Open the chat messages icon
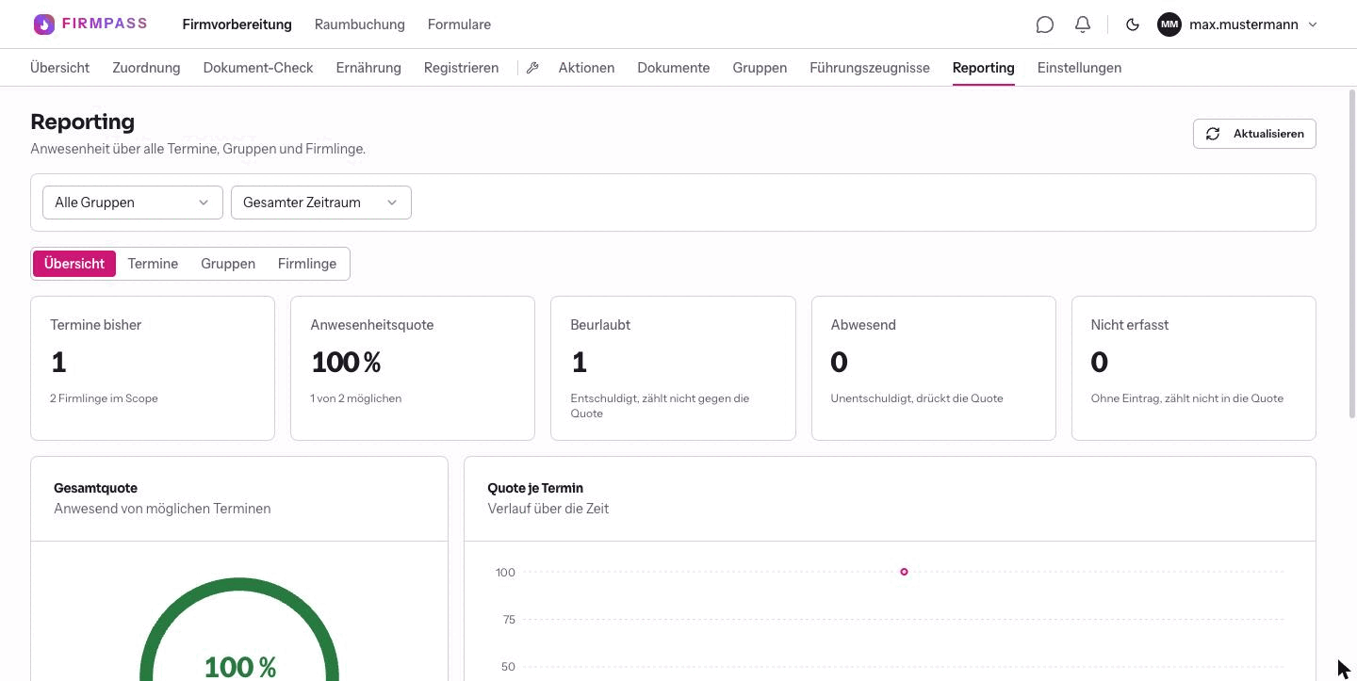The height and width of the screenshot is (681, 1357). click(x=1044, y=24)
